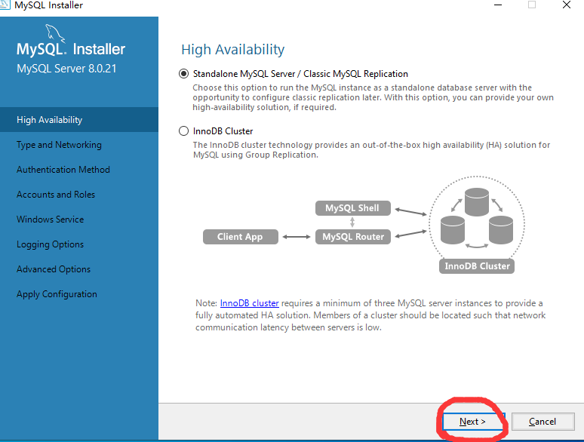
Task: Open Apply Configuration step
Action: click(x=57, y=294)
